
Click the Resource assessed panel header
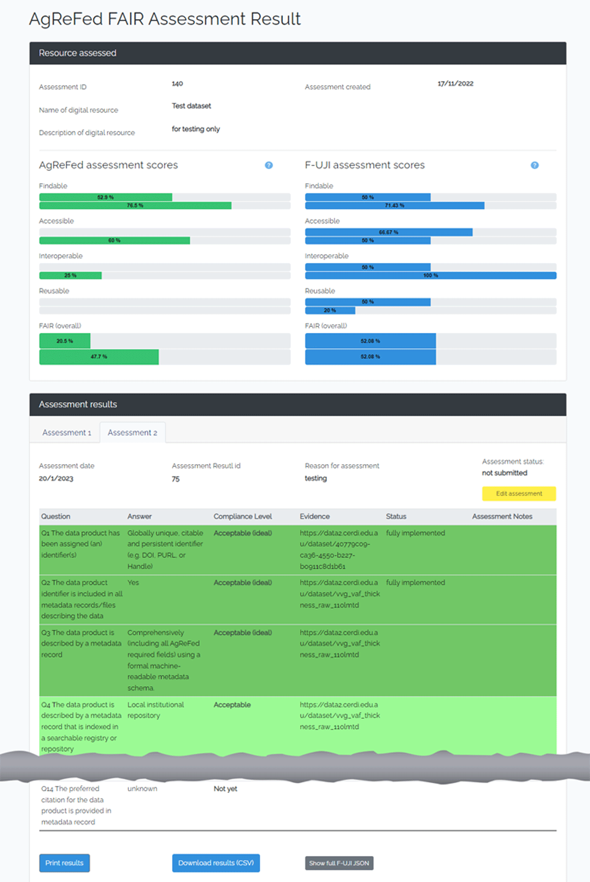[298, 53]
